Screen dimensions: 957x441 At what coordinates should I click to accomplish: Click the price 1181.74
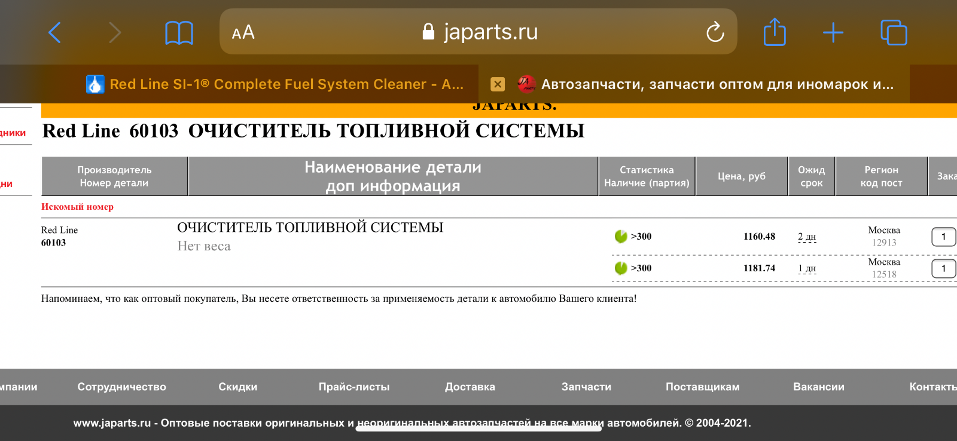click(x=759, y=268)
